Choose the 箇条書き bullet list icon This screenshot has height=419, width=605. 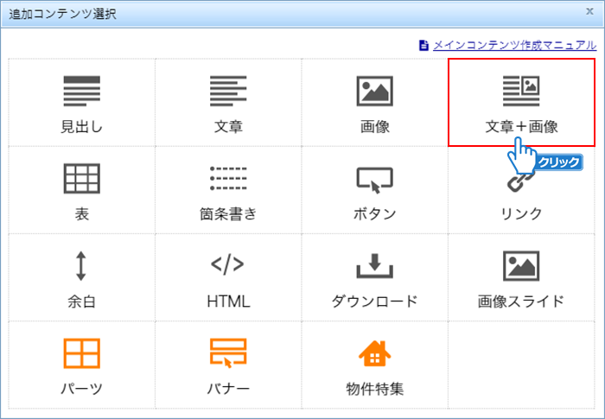(228, 178)
